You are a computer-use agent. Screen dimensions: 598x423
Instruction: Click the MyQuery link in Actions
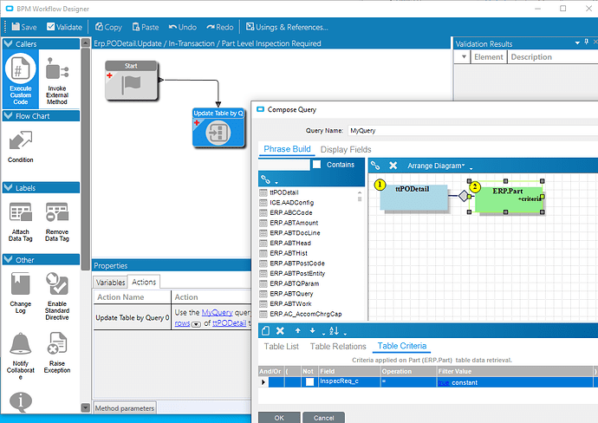[x=218, y=312]
